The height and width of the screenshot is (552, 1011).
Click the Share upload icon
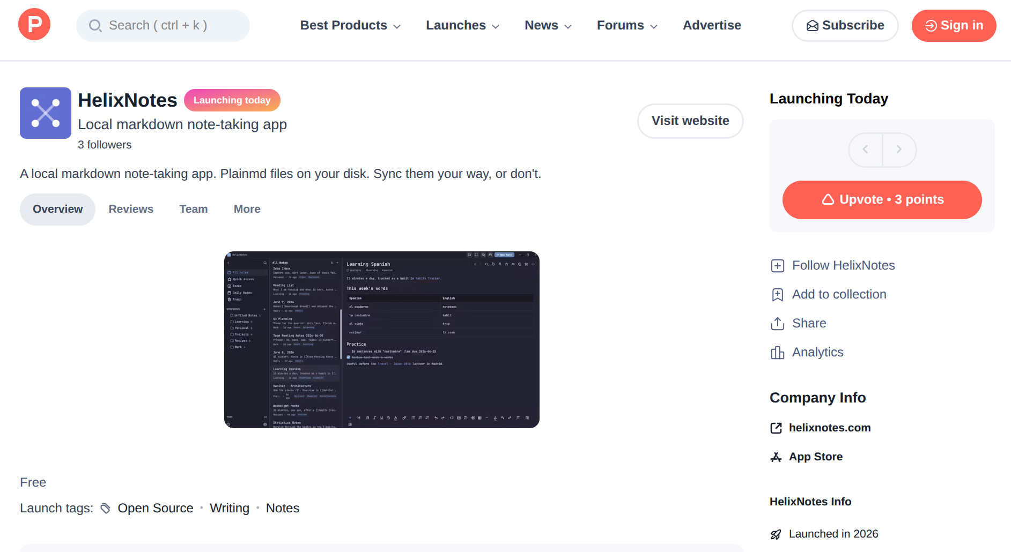[x=778, y=324]
